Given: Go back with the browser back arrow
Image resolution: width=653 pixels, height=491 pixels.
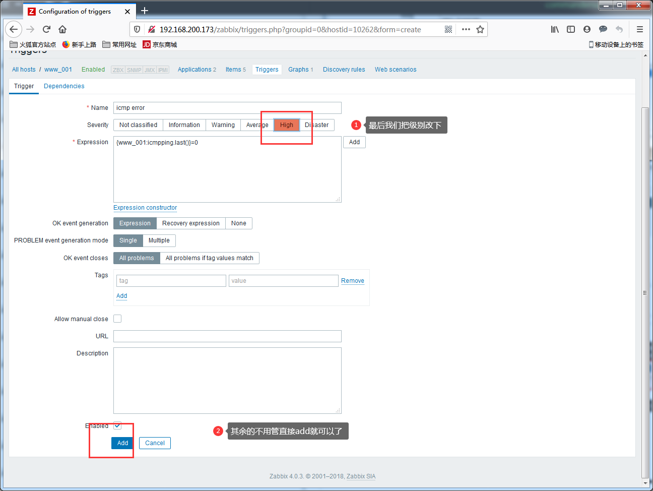Looking at the screenshot, I should pos(14,29).
